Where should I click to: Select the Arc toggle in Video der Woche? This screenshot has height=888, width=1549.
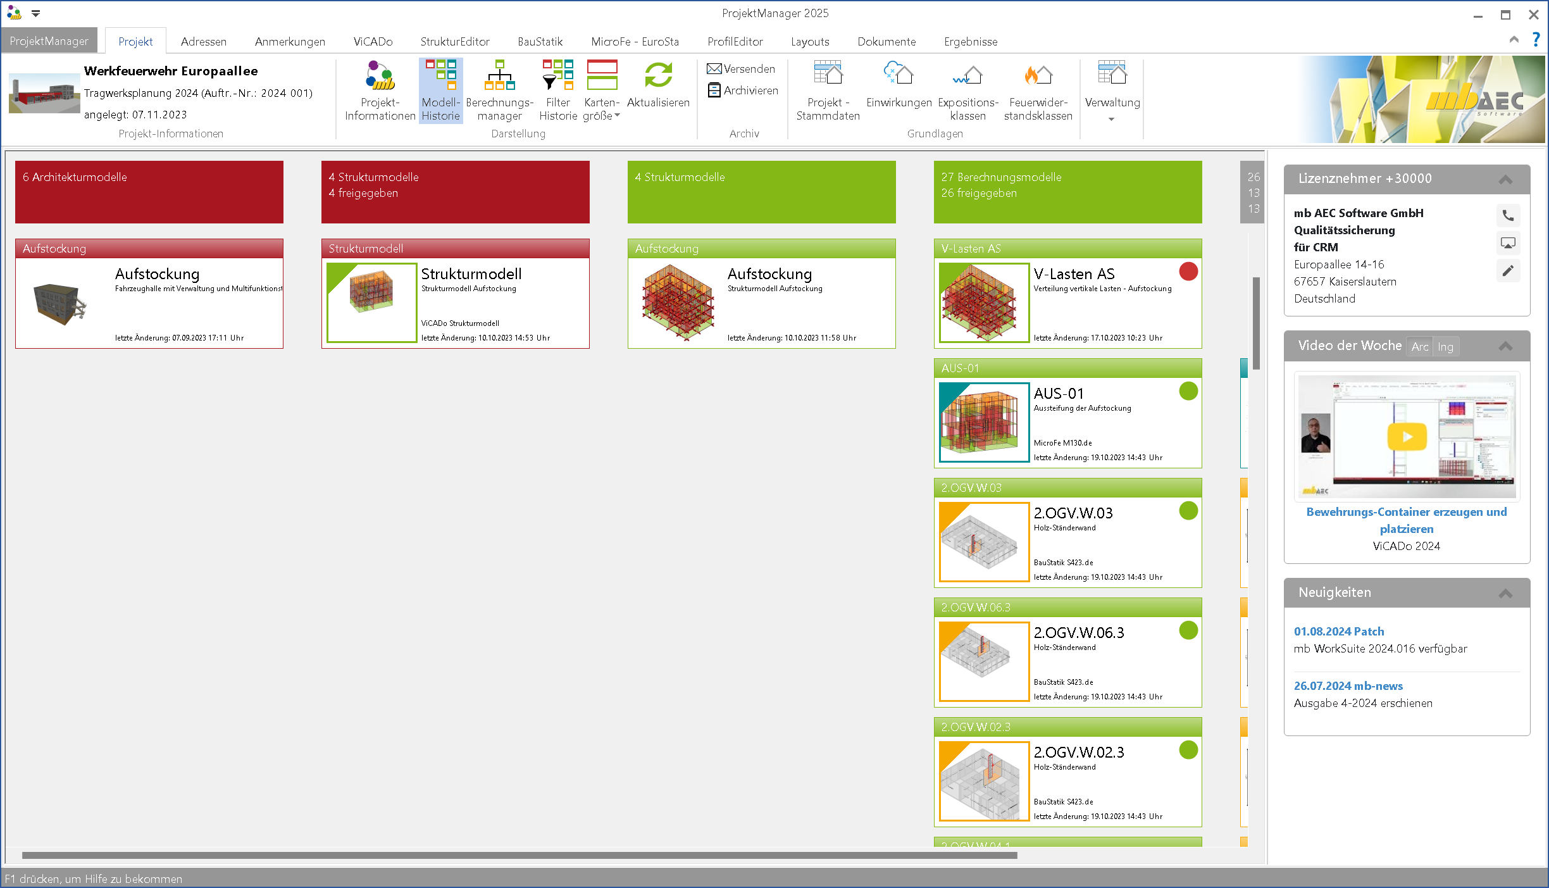point(1419,346)
